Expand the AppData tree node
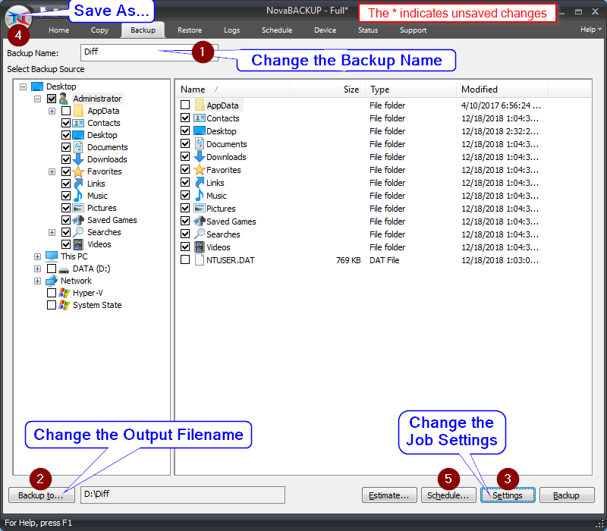 [52, 111]
